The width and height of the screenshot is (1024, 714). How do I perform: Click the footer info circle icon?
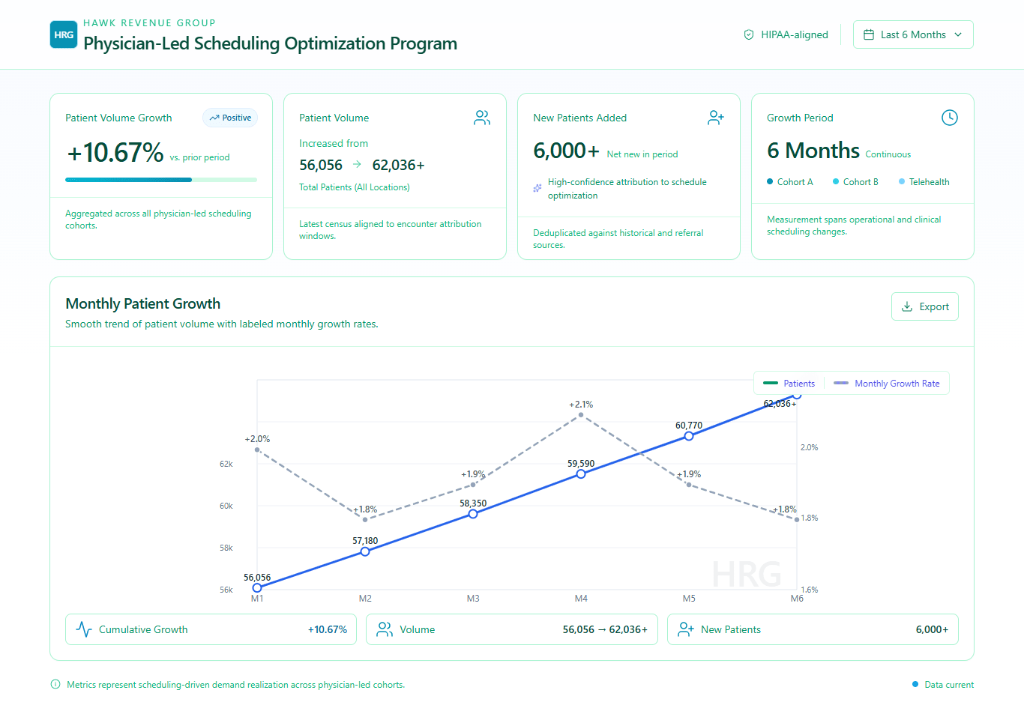[x=55, y=684]
